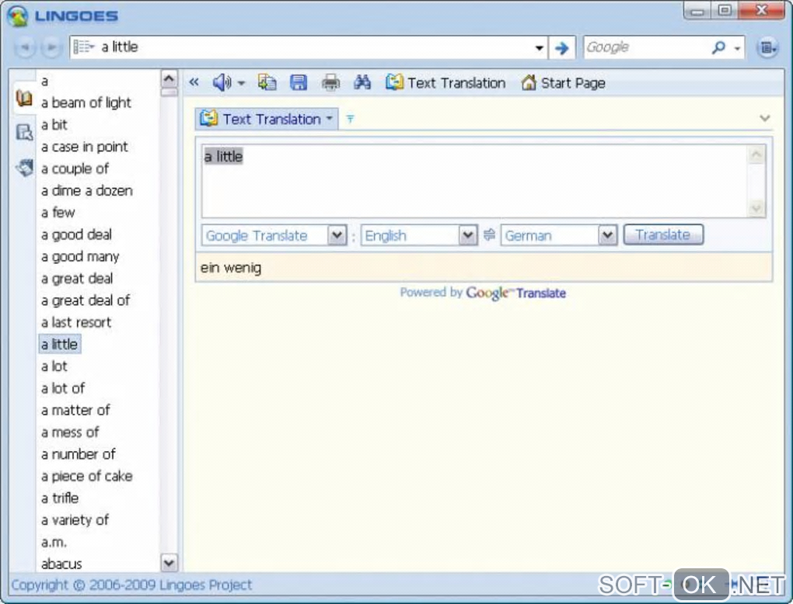
Task: Click the pin icon beside Text Translation tab
Action: point(350,120)
